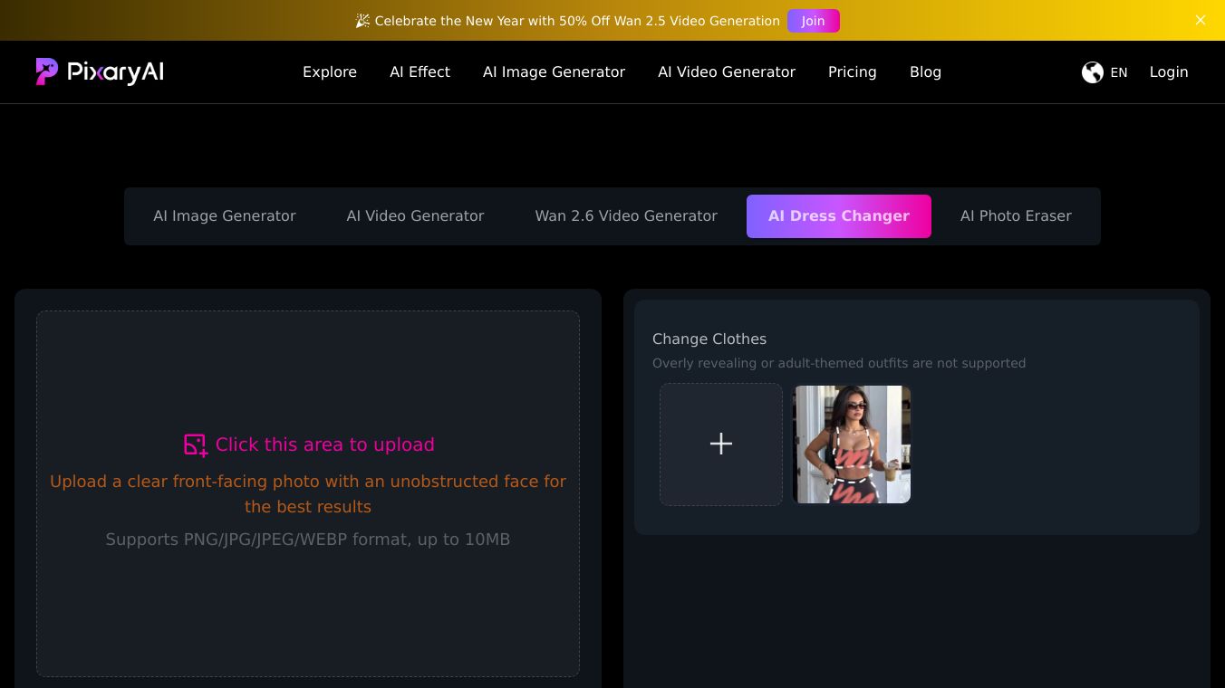1225x688 pixels.
Task: Open the AI Effect menu item
Action: tap(420, 72)
